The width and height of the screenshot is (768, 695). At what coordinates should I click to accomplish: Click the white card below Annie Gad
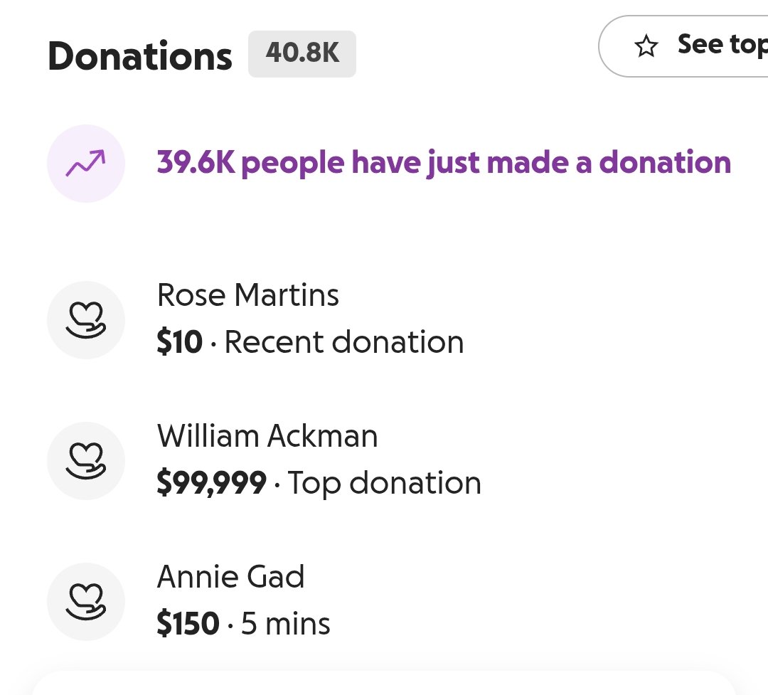click(x=384, y=683)
